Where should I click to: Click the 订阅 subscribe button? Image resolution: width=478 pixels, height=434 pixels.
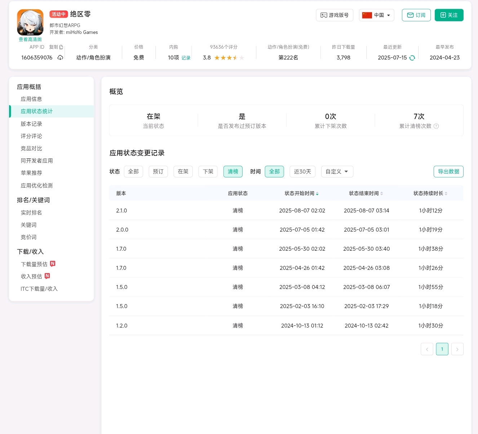pos(416,15)
